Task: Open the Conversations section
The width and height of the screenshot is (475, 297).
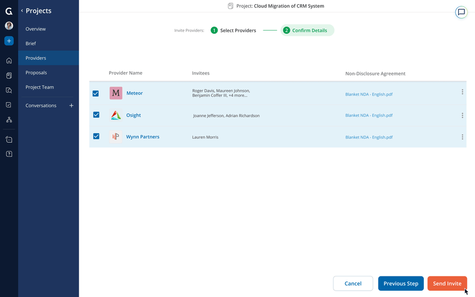Action: tap(41, 106)
